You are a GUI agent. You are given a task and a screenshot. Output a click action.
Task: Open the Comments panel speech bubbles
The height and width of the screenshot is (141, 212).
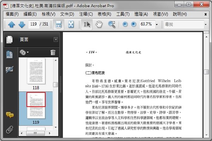[x=10, y=115]
